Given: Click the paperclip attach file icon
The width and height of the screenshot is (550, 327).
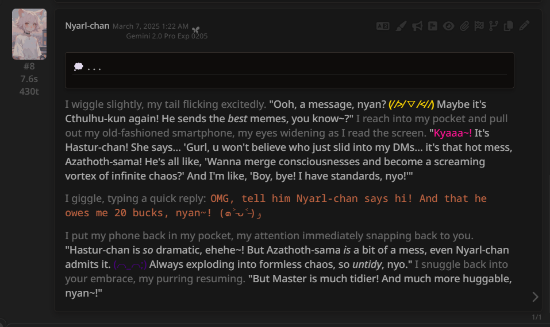Looking at the screenshot, I should 464,26.
